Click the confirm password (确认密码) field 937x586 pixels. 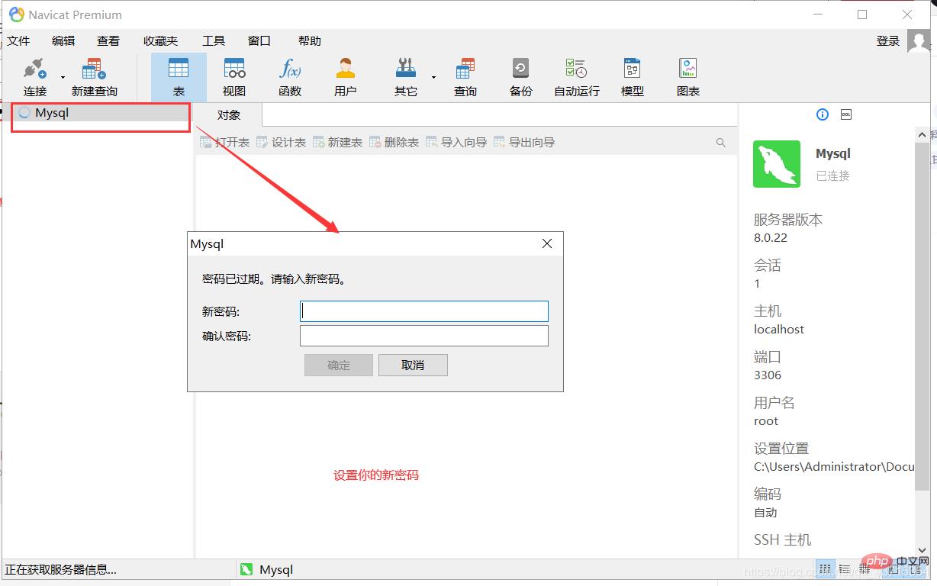click(x=423, y=336)
